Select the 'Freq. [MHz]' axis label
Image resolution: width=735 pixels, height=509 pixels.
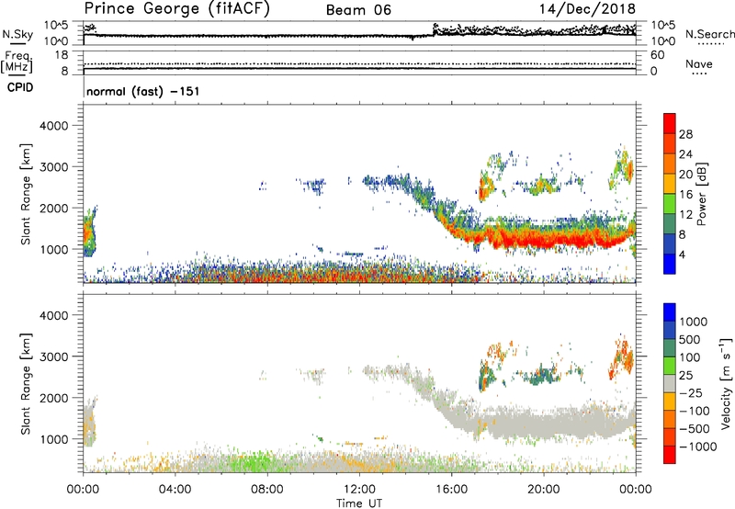pyautogui.click(x=17, y=62)
